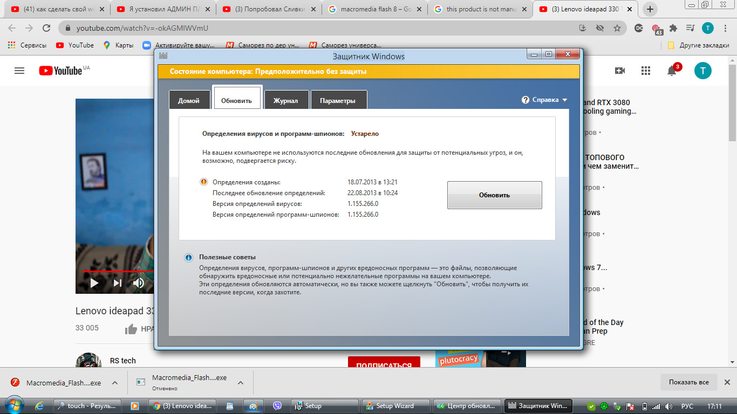Image resolution: width=737 pixels, height=414 pixels.
Task: Open the Другие закладки bookmarks folder
Action: (x=698, y=45)
